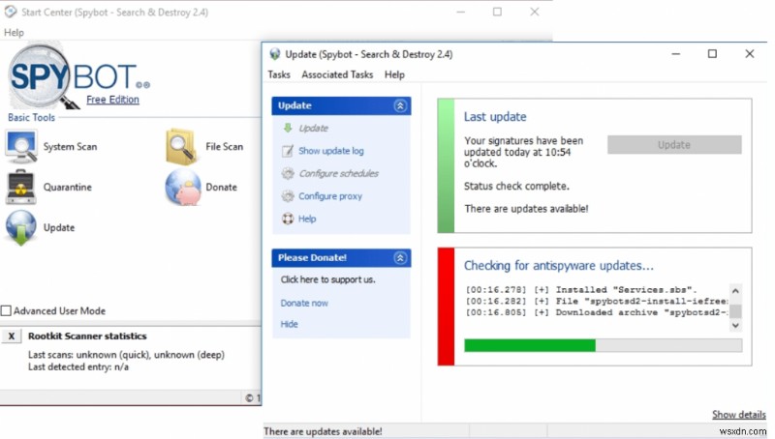
Task: Click the Update window title bar icon
Action: [275, 54]
